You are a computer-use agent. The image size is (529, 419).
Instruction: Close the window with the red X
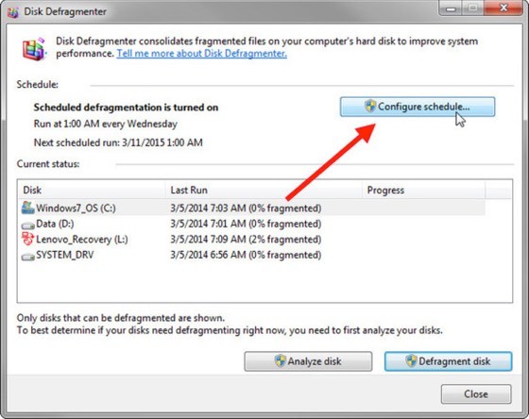pos(503,8)
